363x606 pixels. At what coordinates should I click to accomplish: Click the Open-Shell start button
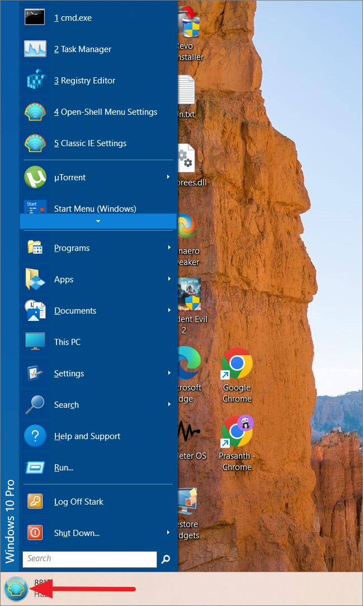16,589
